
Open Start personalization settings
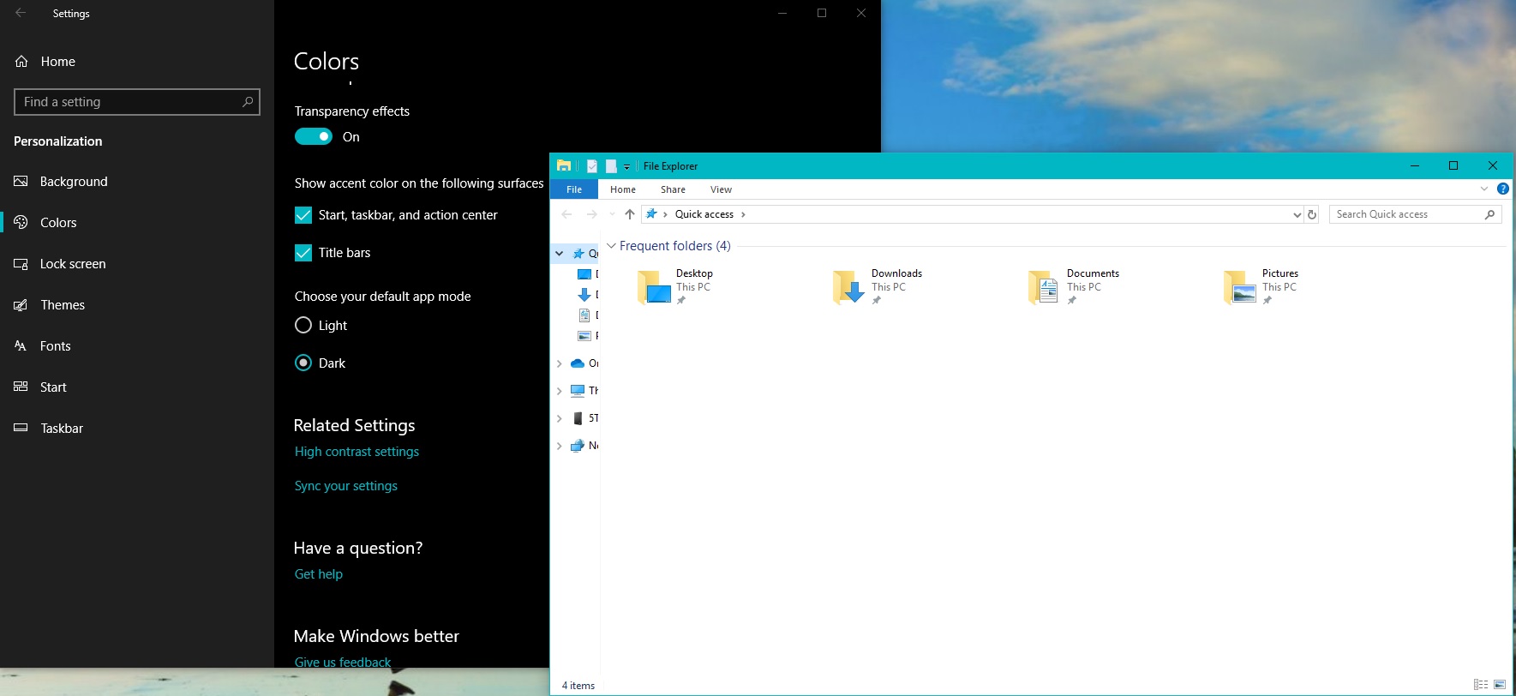40,387
